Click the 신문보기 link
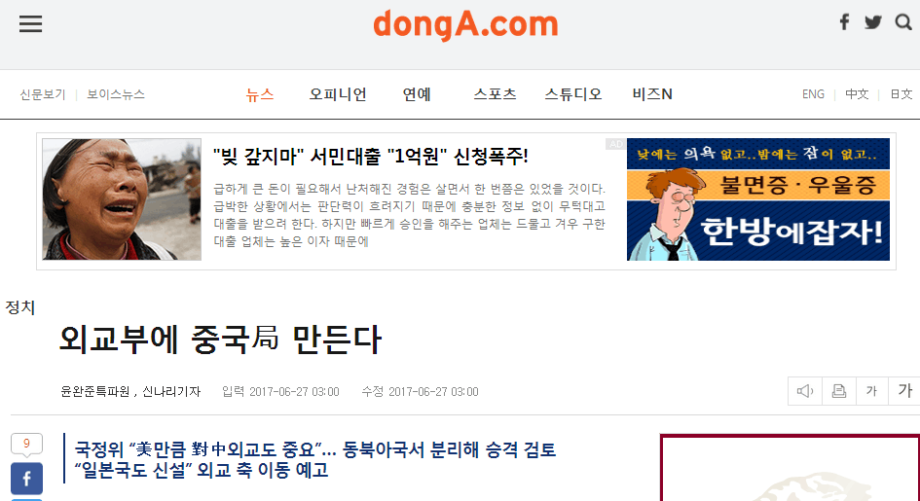 pos(43,94)
